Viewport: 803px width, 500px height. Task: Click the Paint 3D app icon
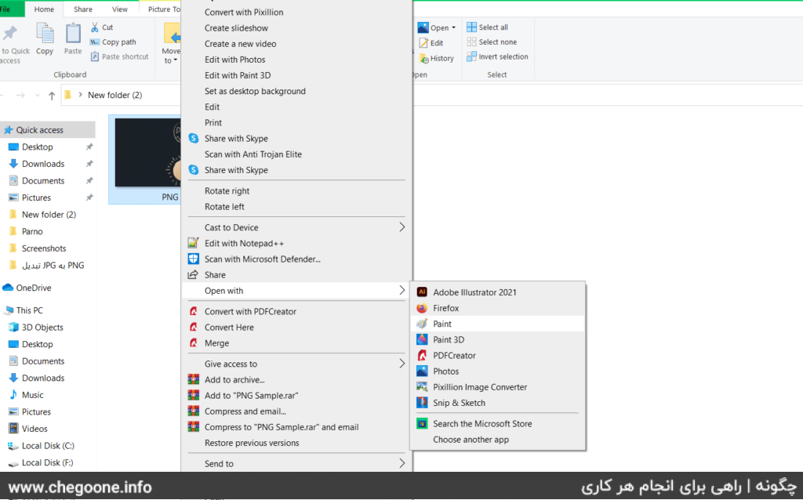[x=422, y=340]
